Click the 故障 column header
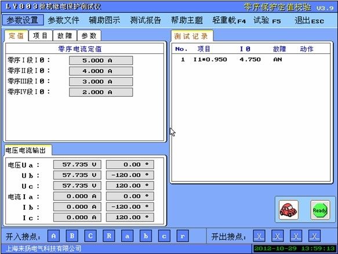Image resolution: width=338 pixels, height=254 pixels. (x=279, y=49)
